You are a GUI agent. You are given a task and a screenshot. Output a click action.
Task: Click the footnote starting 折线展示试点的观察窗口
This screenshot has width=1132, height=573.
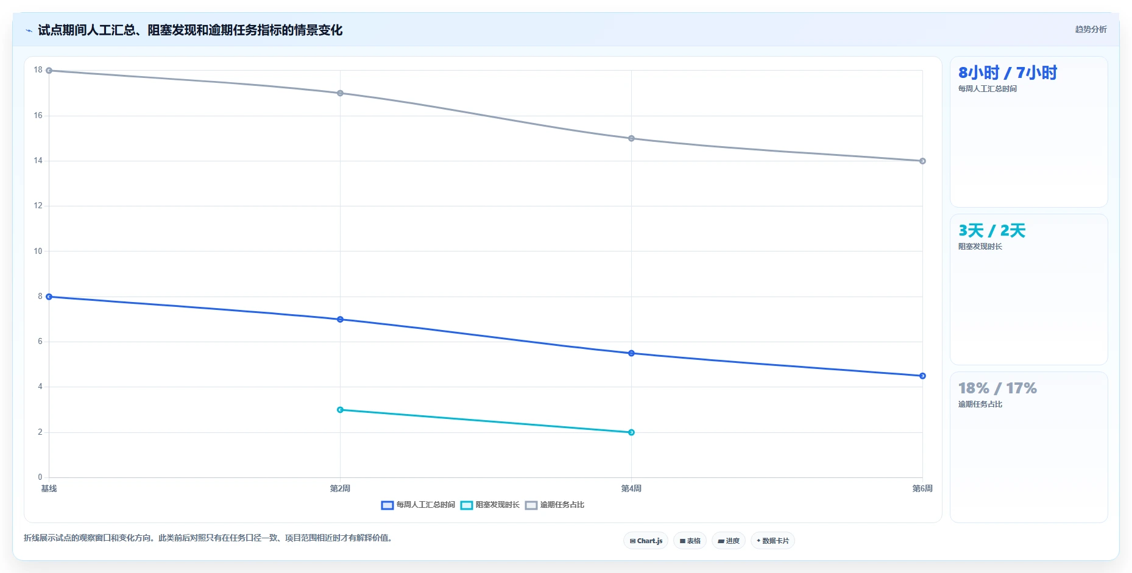click(x=208, y=538)
